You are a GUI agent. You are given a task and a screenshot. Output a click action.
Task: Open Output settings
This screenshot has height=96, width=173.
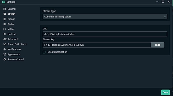point(11,19)
